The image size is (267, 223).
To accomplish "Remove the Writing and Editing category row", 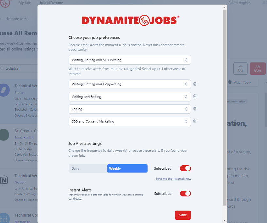I will (x=195, y=96).
